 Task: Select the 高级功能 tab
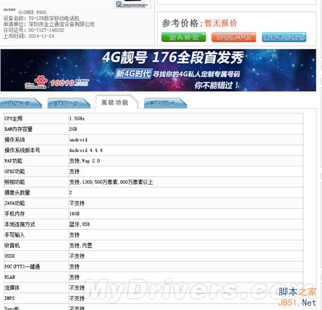point(116,102)
